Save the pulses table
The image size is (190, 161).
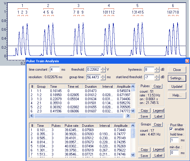pos(144,116)
